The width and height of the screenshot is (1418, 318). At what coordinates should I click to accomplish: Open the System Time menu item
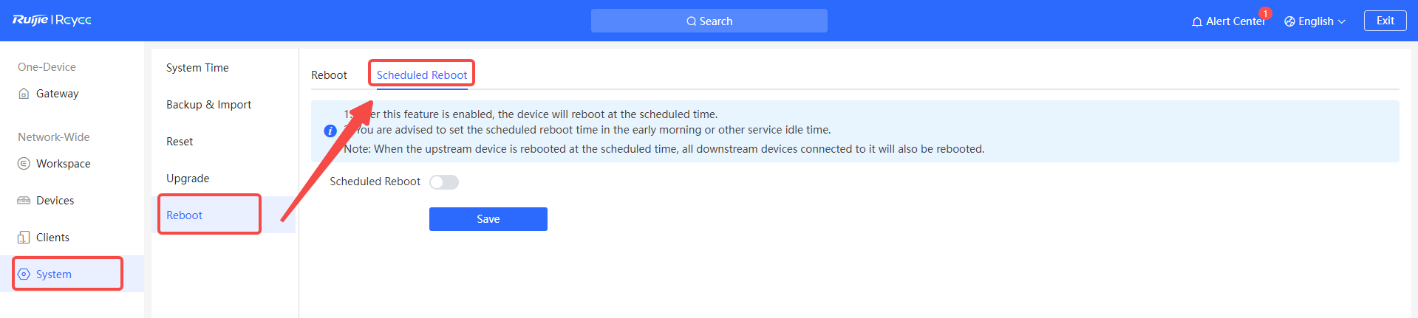click(x=197, y=68)
